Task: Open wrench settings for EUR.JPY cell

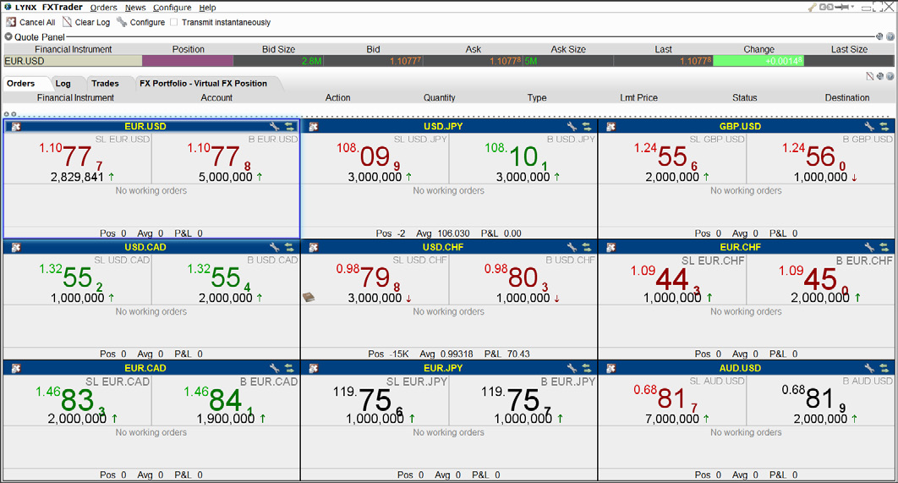Action: coord(572,369)
